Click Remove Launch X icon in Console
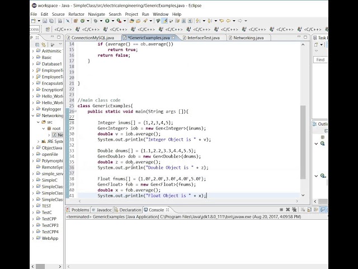This screenshot has width=358, height=269. pyautogui.click(x=288, y=210)
